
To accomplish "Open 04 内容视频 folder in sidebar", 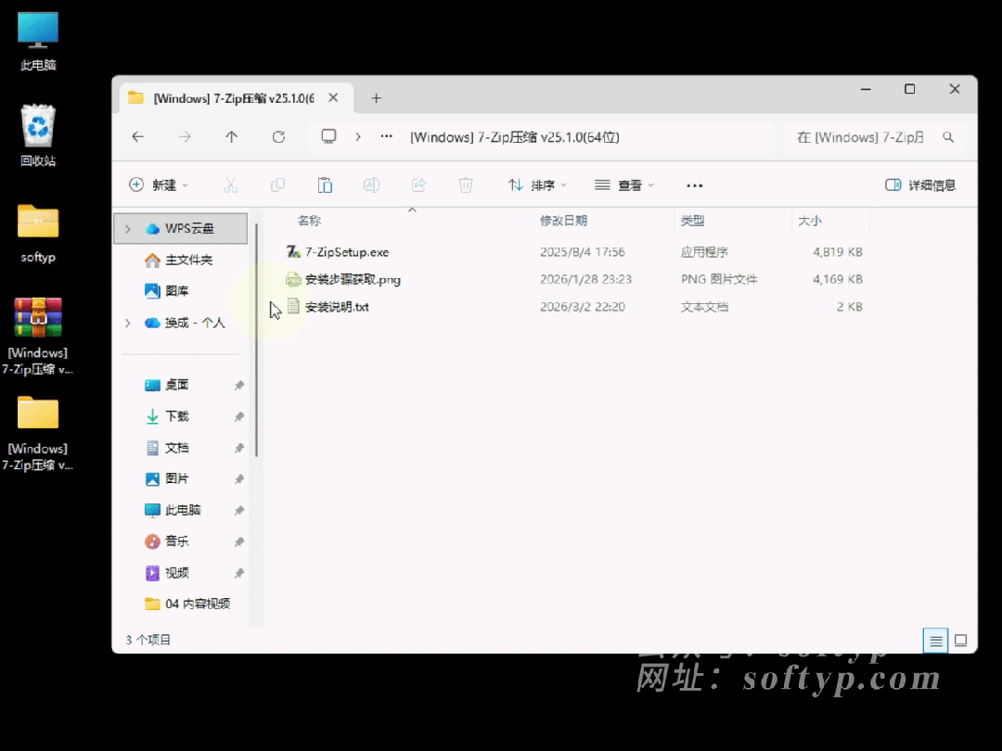I will [x=187, y=605].
